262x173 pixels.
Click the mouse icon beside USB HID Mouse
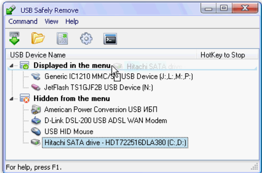click(36, 131)
